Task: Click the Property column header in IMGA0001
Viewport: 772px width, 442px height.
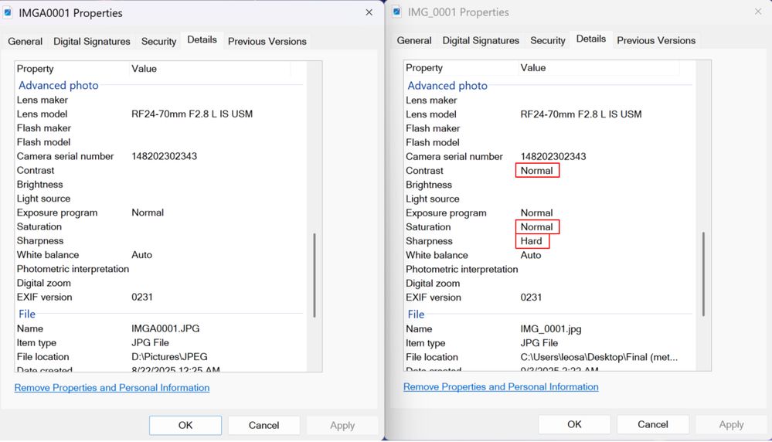Action: tap(36, 69)
